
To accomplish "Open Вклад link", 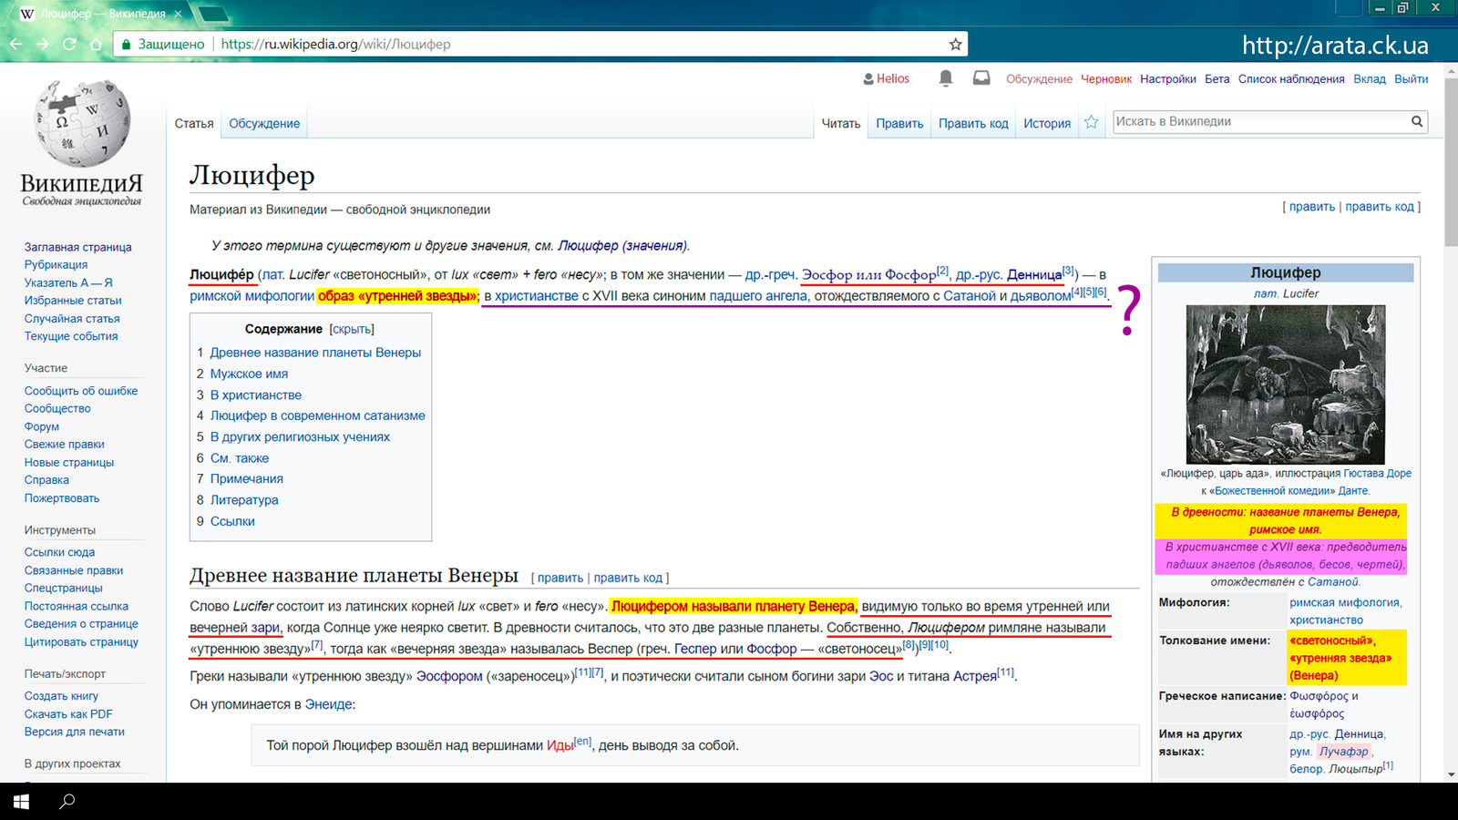I will (1370, 79).
